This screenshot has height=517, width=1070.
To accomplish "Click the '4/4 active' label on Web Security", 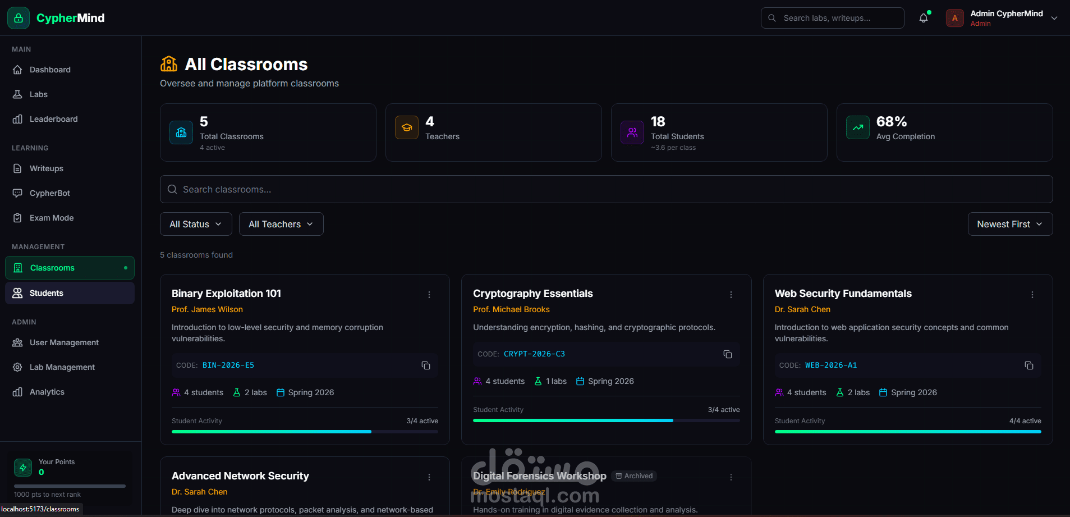I will (x=1025, y=421).
